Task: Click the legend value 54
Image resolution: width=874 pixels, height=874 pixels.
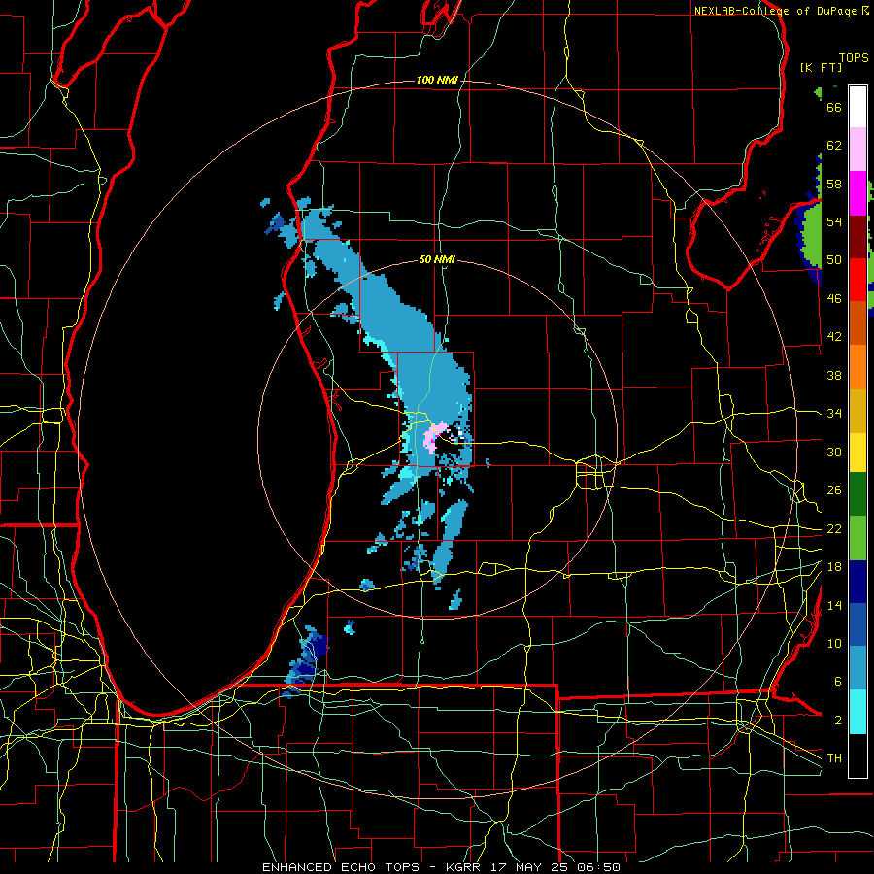Action: (x=834, y=221)
